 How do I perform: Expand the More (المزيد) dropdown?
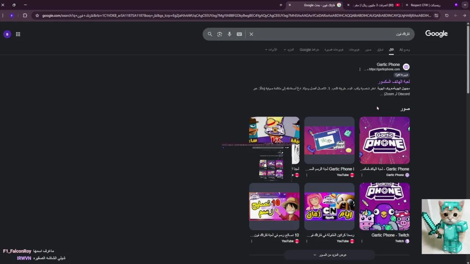[289, 49]
